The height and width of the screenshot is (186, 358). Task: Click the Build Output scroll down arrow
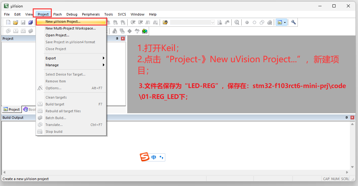pos(352,167)
